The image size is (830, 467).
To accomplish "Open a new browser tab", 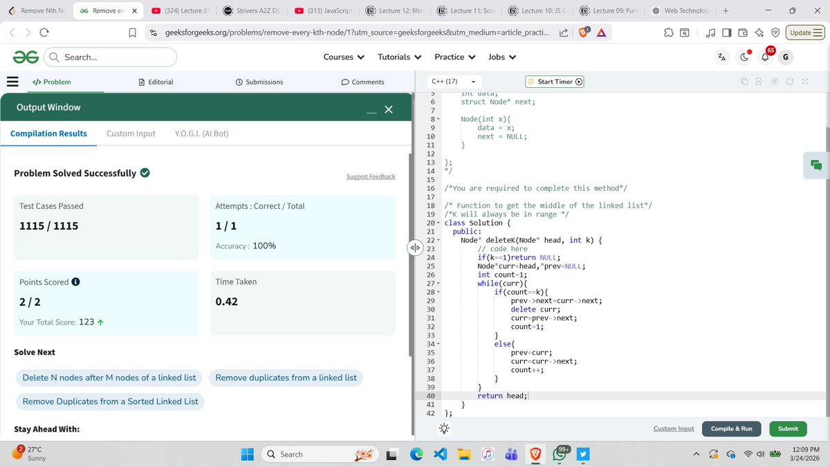I will (726, 11).
